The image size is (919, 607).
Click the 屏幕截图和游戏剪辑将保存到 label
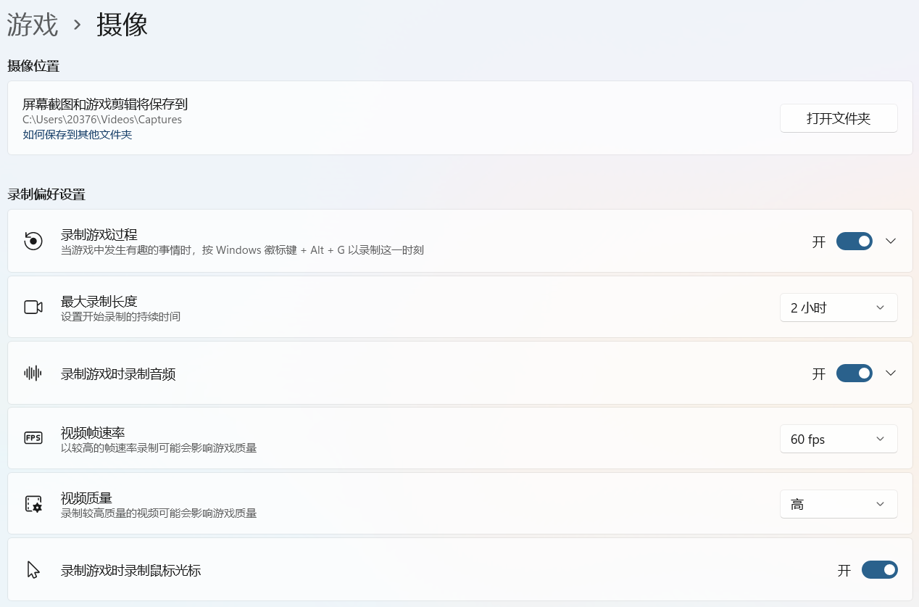coord(105,104)
